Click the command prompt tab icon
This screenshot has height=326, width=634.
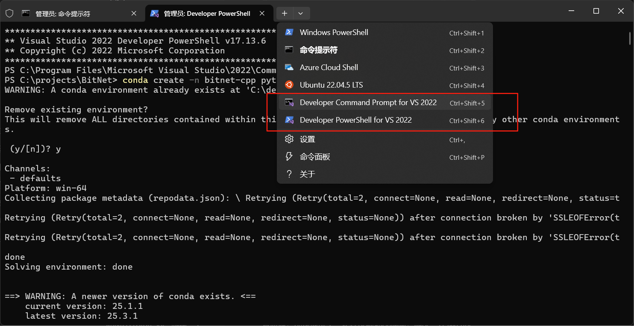[x=26, y=13]
